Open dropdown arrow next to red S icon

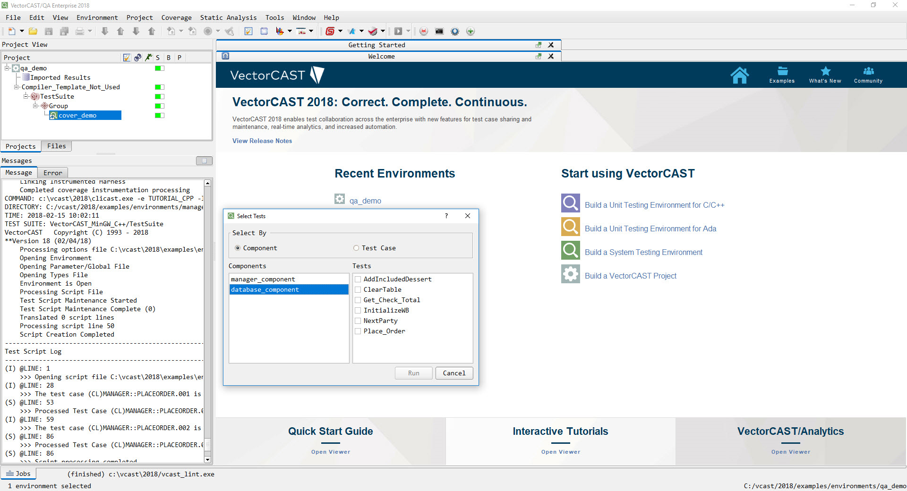[340, 31]
